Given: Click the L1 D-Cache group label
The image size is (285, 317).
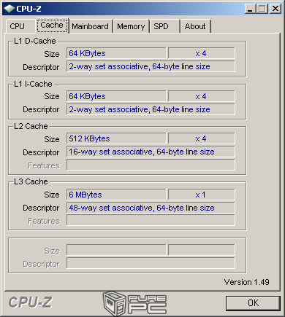Looking at the screenshot, I should 35,41.
